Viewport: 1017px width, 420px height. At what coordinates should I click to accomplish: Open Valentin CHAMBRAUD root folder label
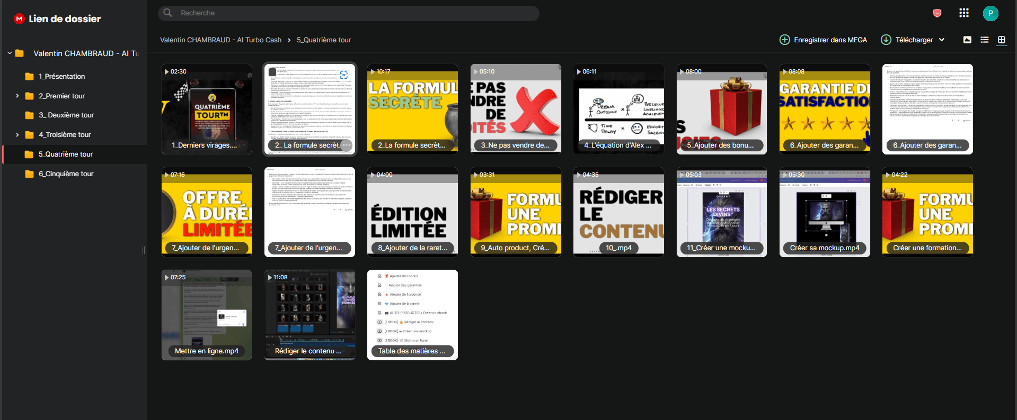coord(86,53)
